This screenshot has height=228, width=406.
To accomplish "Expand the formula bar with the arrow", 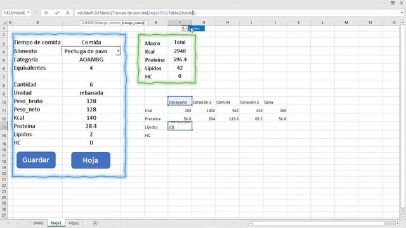I will click(402, 13).
